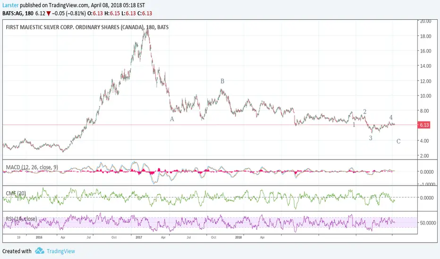Click the 'Created with' footer text

coord(17,251)
